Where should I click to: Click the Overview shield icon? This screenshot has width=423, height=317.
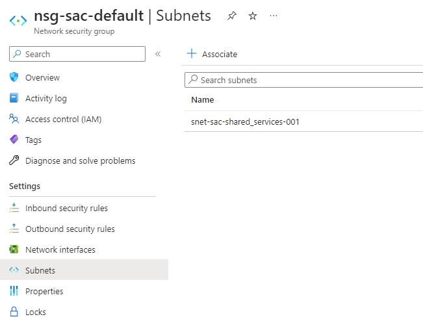[x=14, y=77]
